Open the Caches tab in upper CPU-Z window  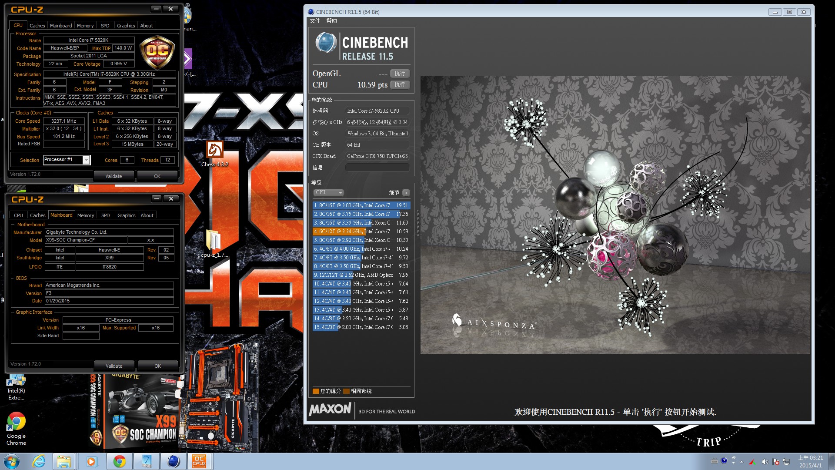37,26
